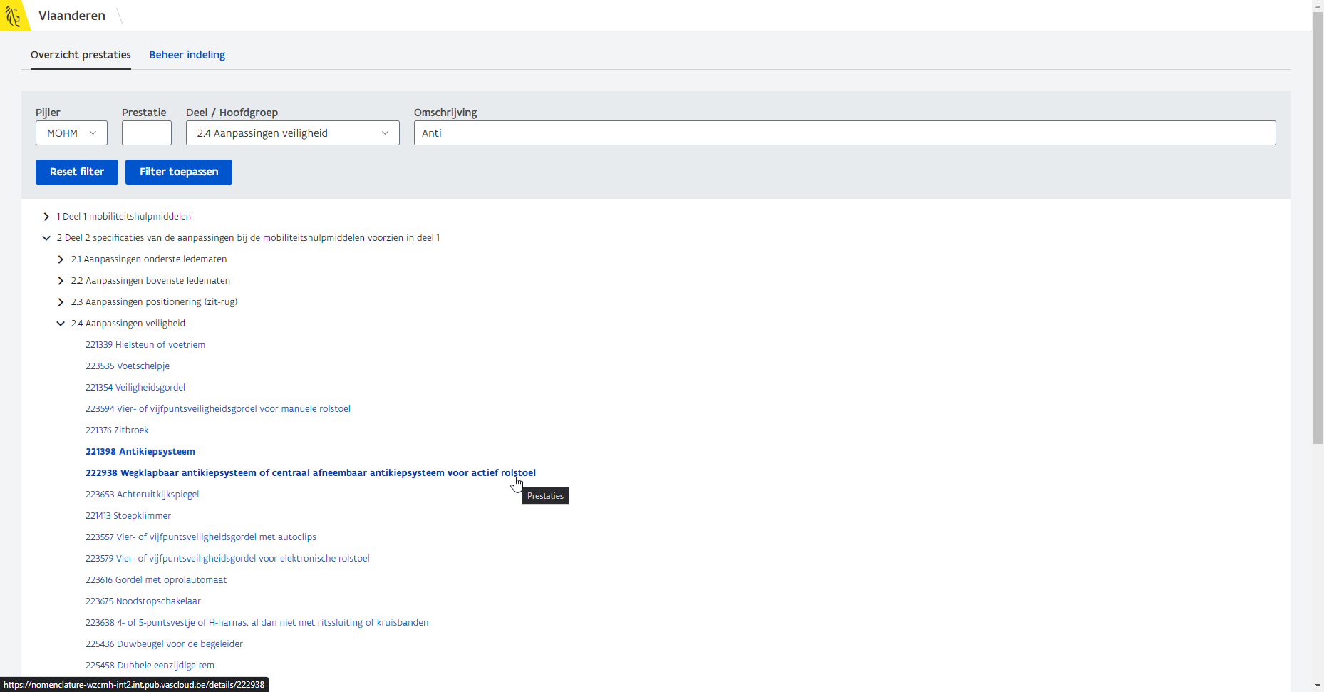Open 223579 veiligheidsgordel voor elektronische rolstoel
The width and height of the screenshot is (1324, 692).
227,559
